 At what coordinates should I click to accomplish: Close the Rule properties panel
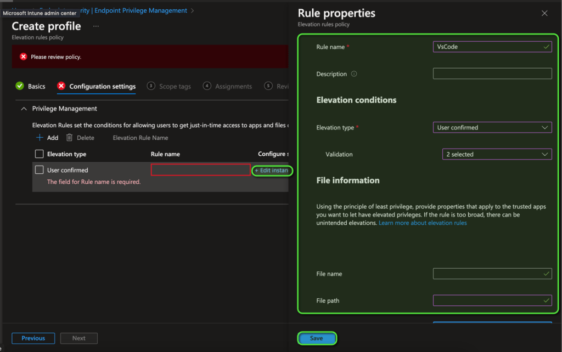[x=544, y=13]
